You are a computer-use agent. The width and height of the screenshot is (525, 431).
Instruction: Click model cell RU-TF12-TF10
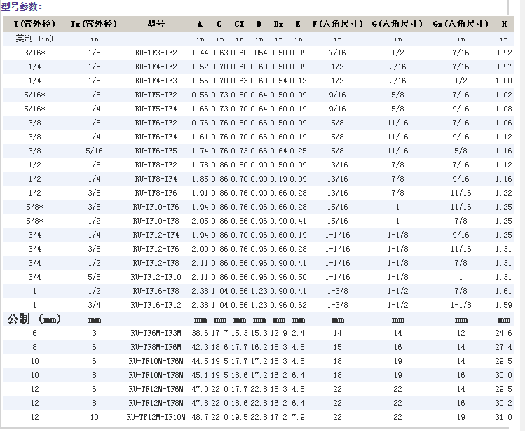pyautogui.click(x=156, y=278)
